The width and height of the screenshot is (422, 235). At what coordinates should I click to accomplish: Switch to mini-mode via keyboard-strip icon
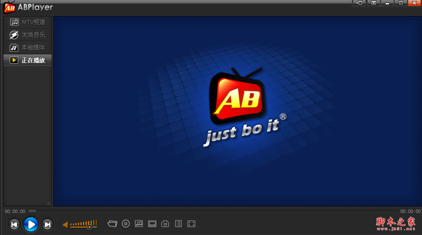[x=152, y=223]
